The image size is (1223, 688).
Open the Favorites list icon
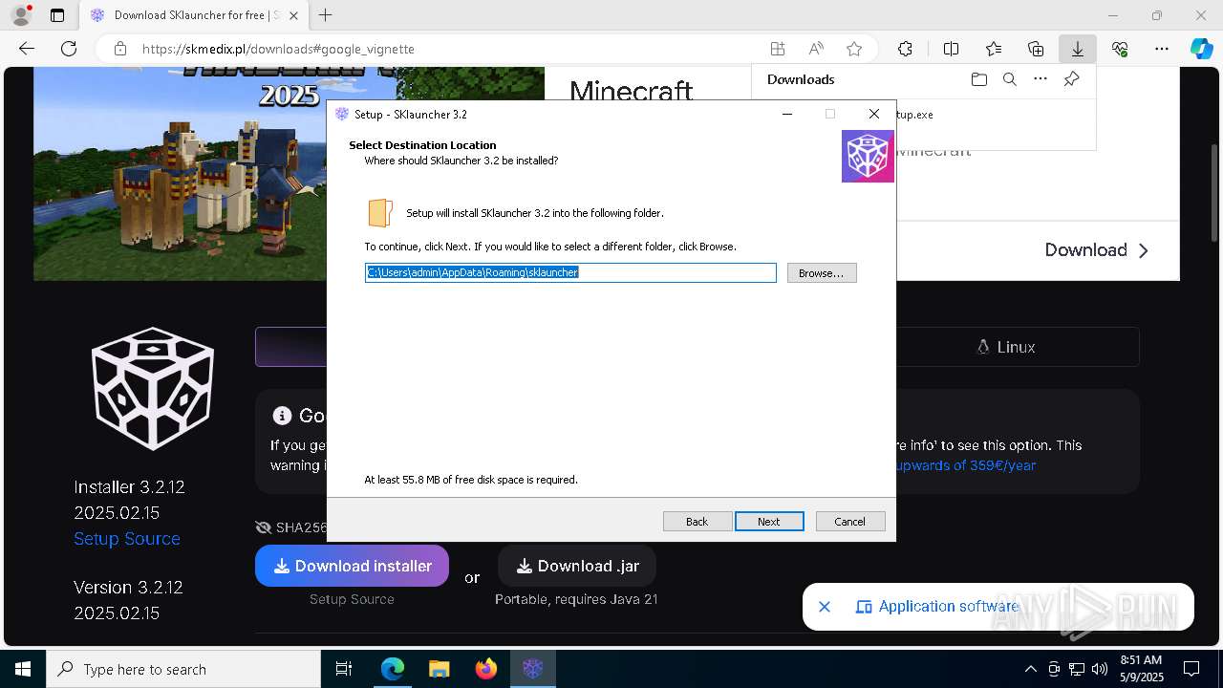pyautogui.click(x=994, y=49)
